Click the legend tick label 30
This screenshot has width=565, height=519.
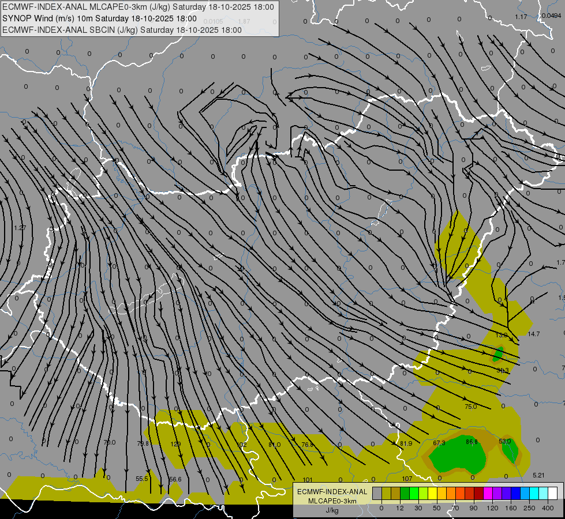[418, 508]
